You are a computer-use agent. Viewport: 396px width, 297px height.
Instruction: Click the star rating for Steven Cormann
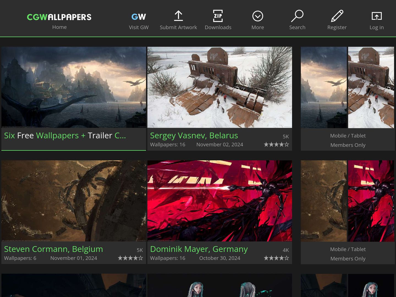(130, 258)
